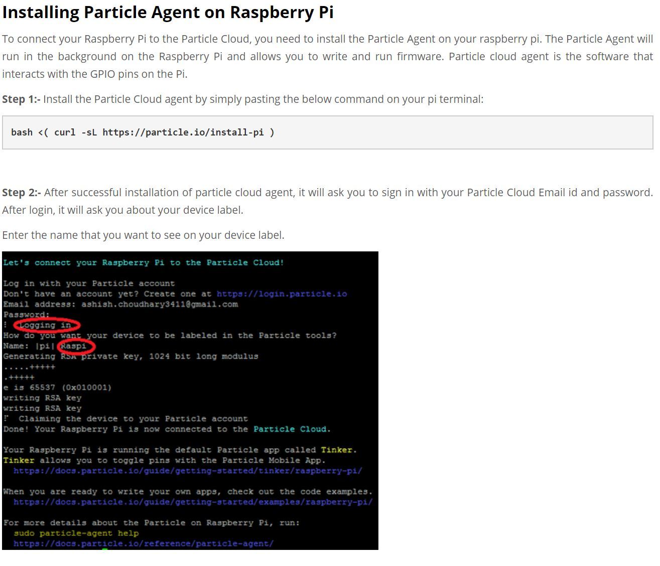Click the "Enter the name that you want" sentence
The image size is (660, 566).
143,235
